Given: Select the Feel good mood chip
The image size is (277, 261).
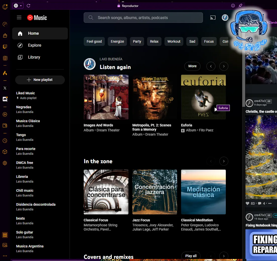Looking at the screenshot, I should coord(94,41).
